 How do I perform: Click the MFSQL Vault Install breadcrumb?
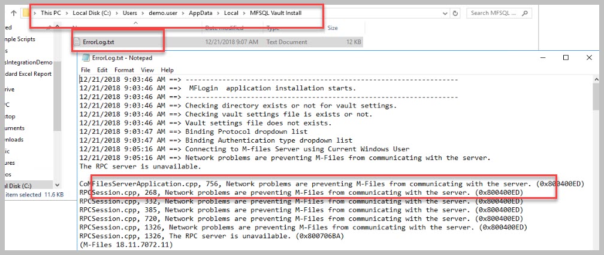(276, 13)
